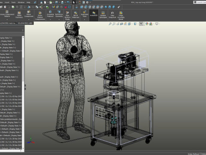
Task: Click the Rebuild traffic light icon
Action: click(80, 2)
